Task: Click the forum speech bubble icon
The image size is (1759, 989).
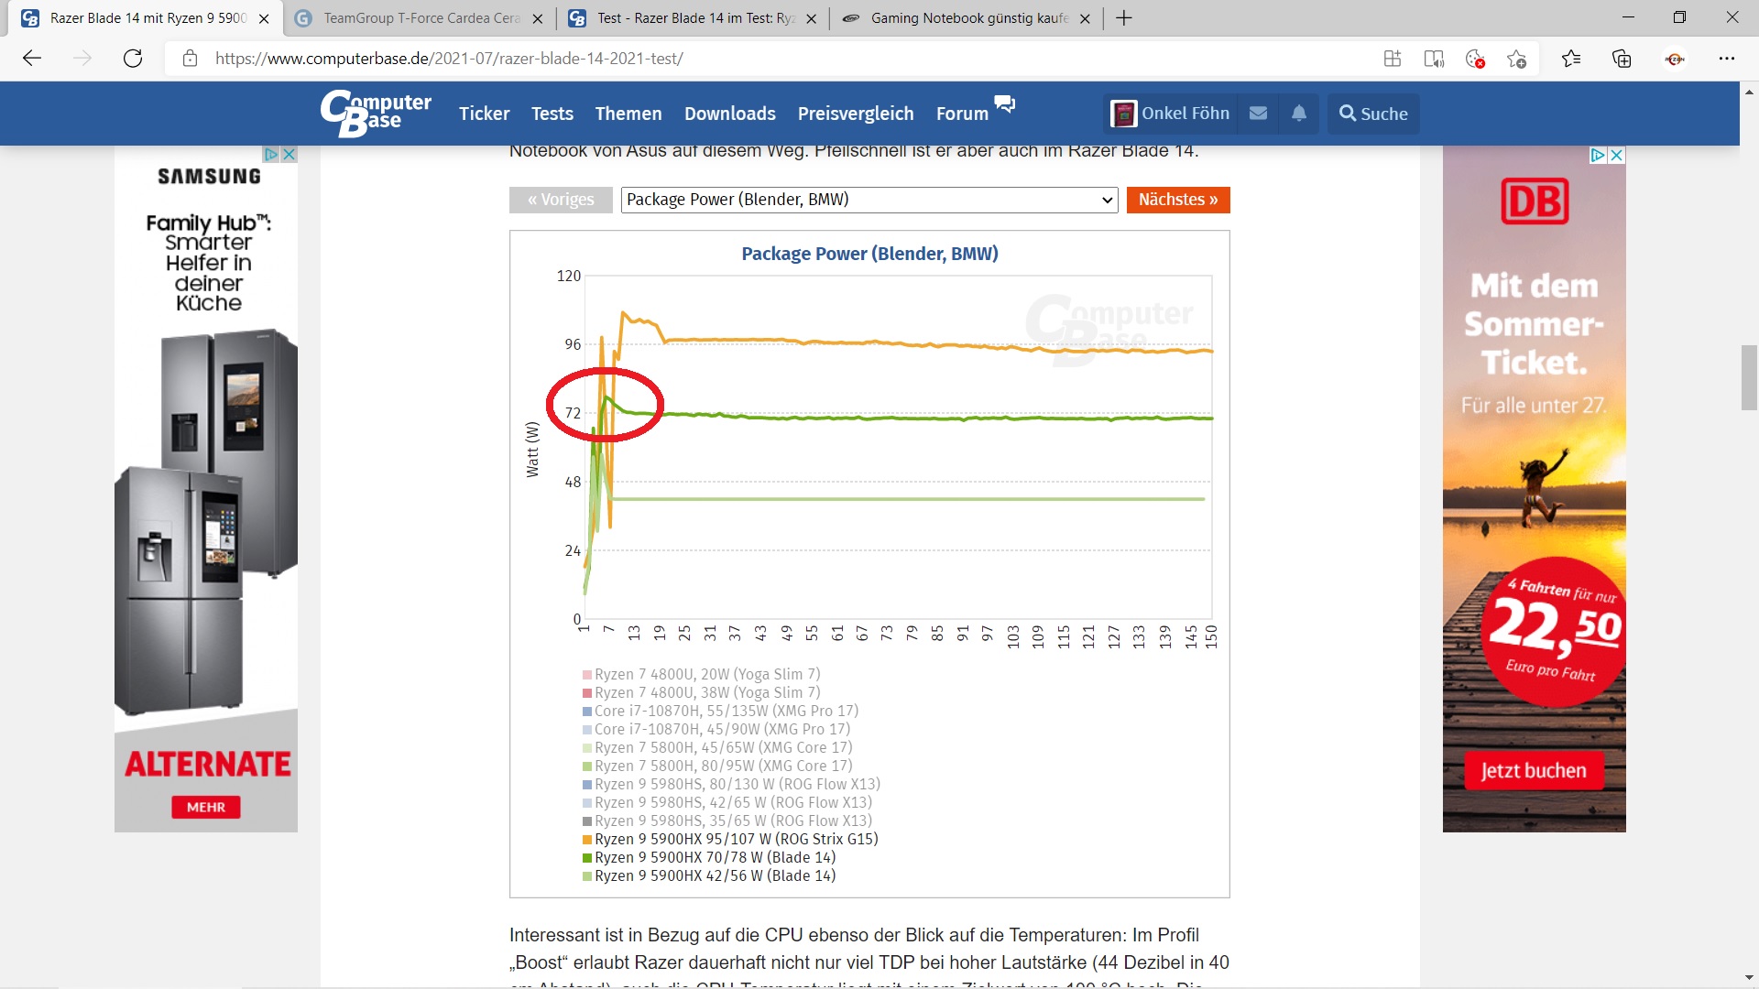Action: [1005, 103]
